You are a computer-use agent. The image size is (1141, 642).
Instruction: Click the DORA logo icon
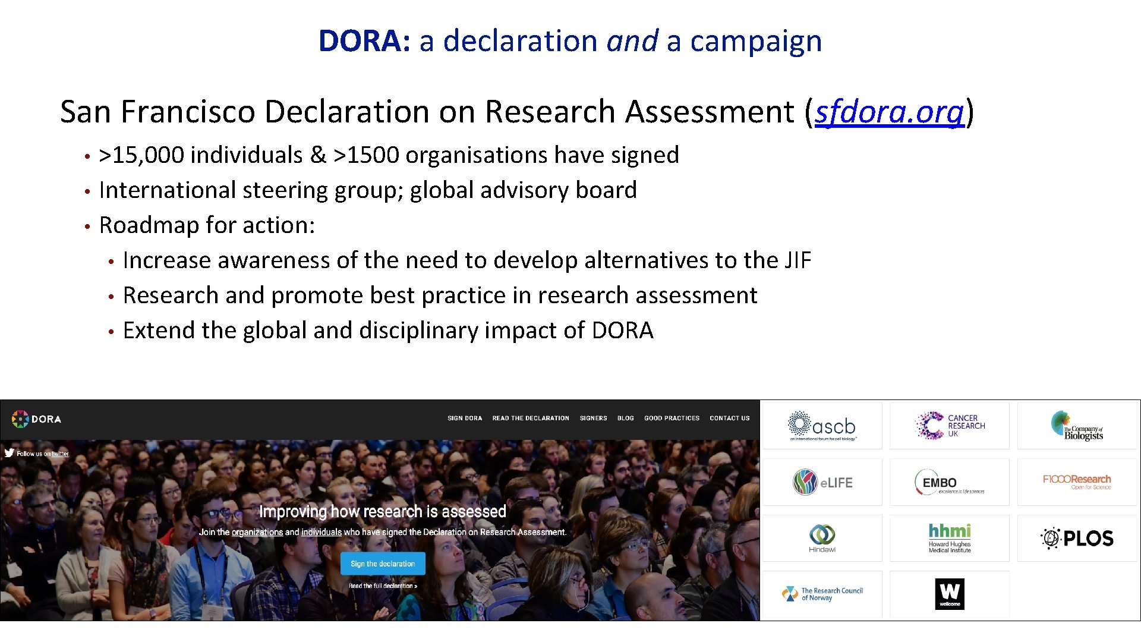tap(20, 419)
